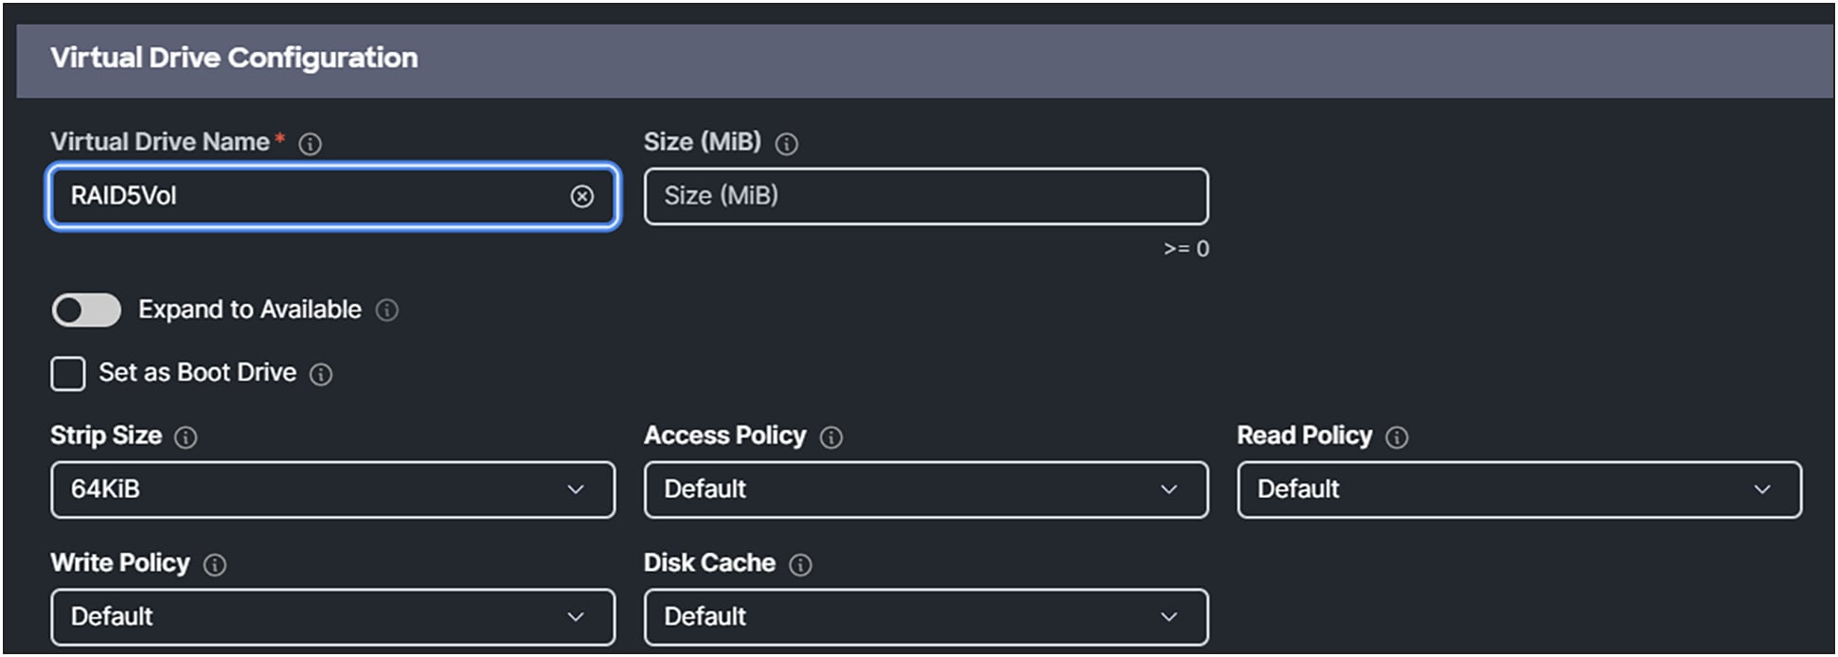
Task: Click the Write Policy info icon
Action: [216, 564]
